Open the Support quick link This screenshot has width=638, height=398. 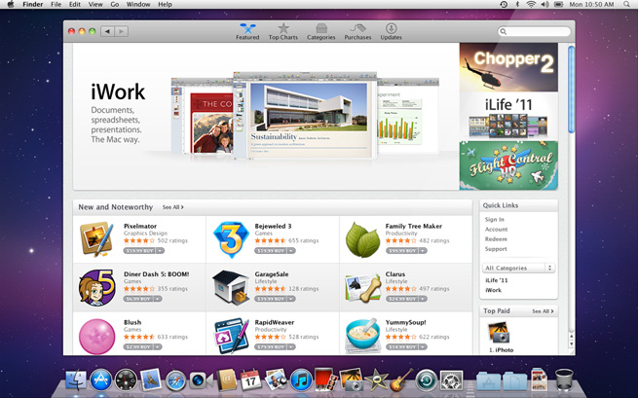(x=496, y=249)
